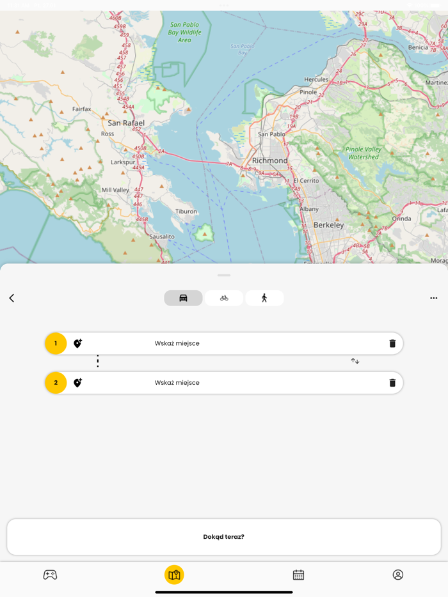Click Richmond on the map
448x597 pixels.
click(269, 160)
